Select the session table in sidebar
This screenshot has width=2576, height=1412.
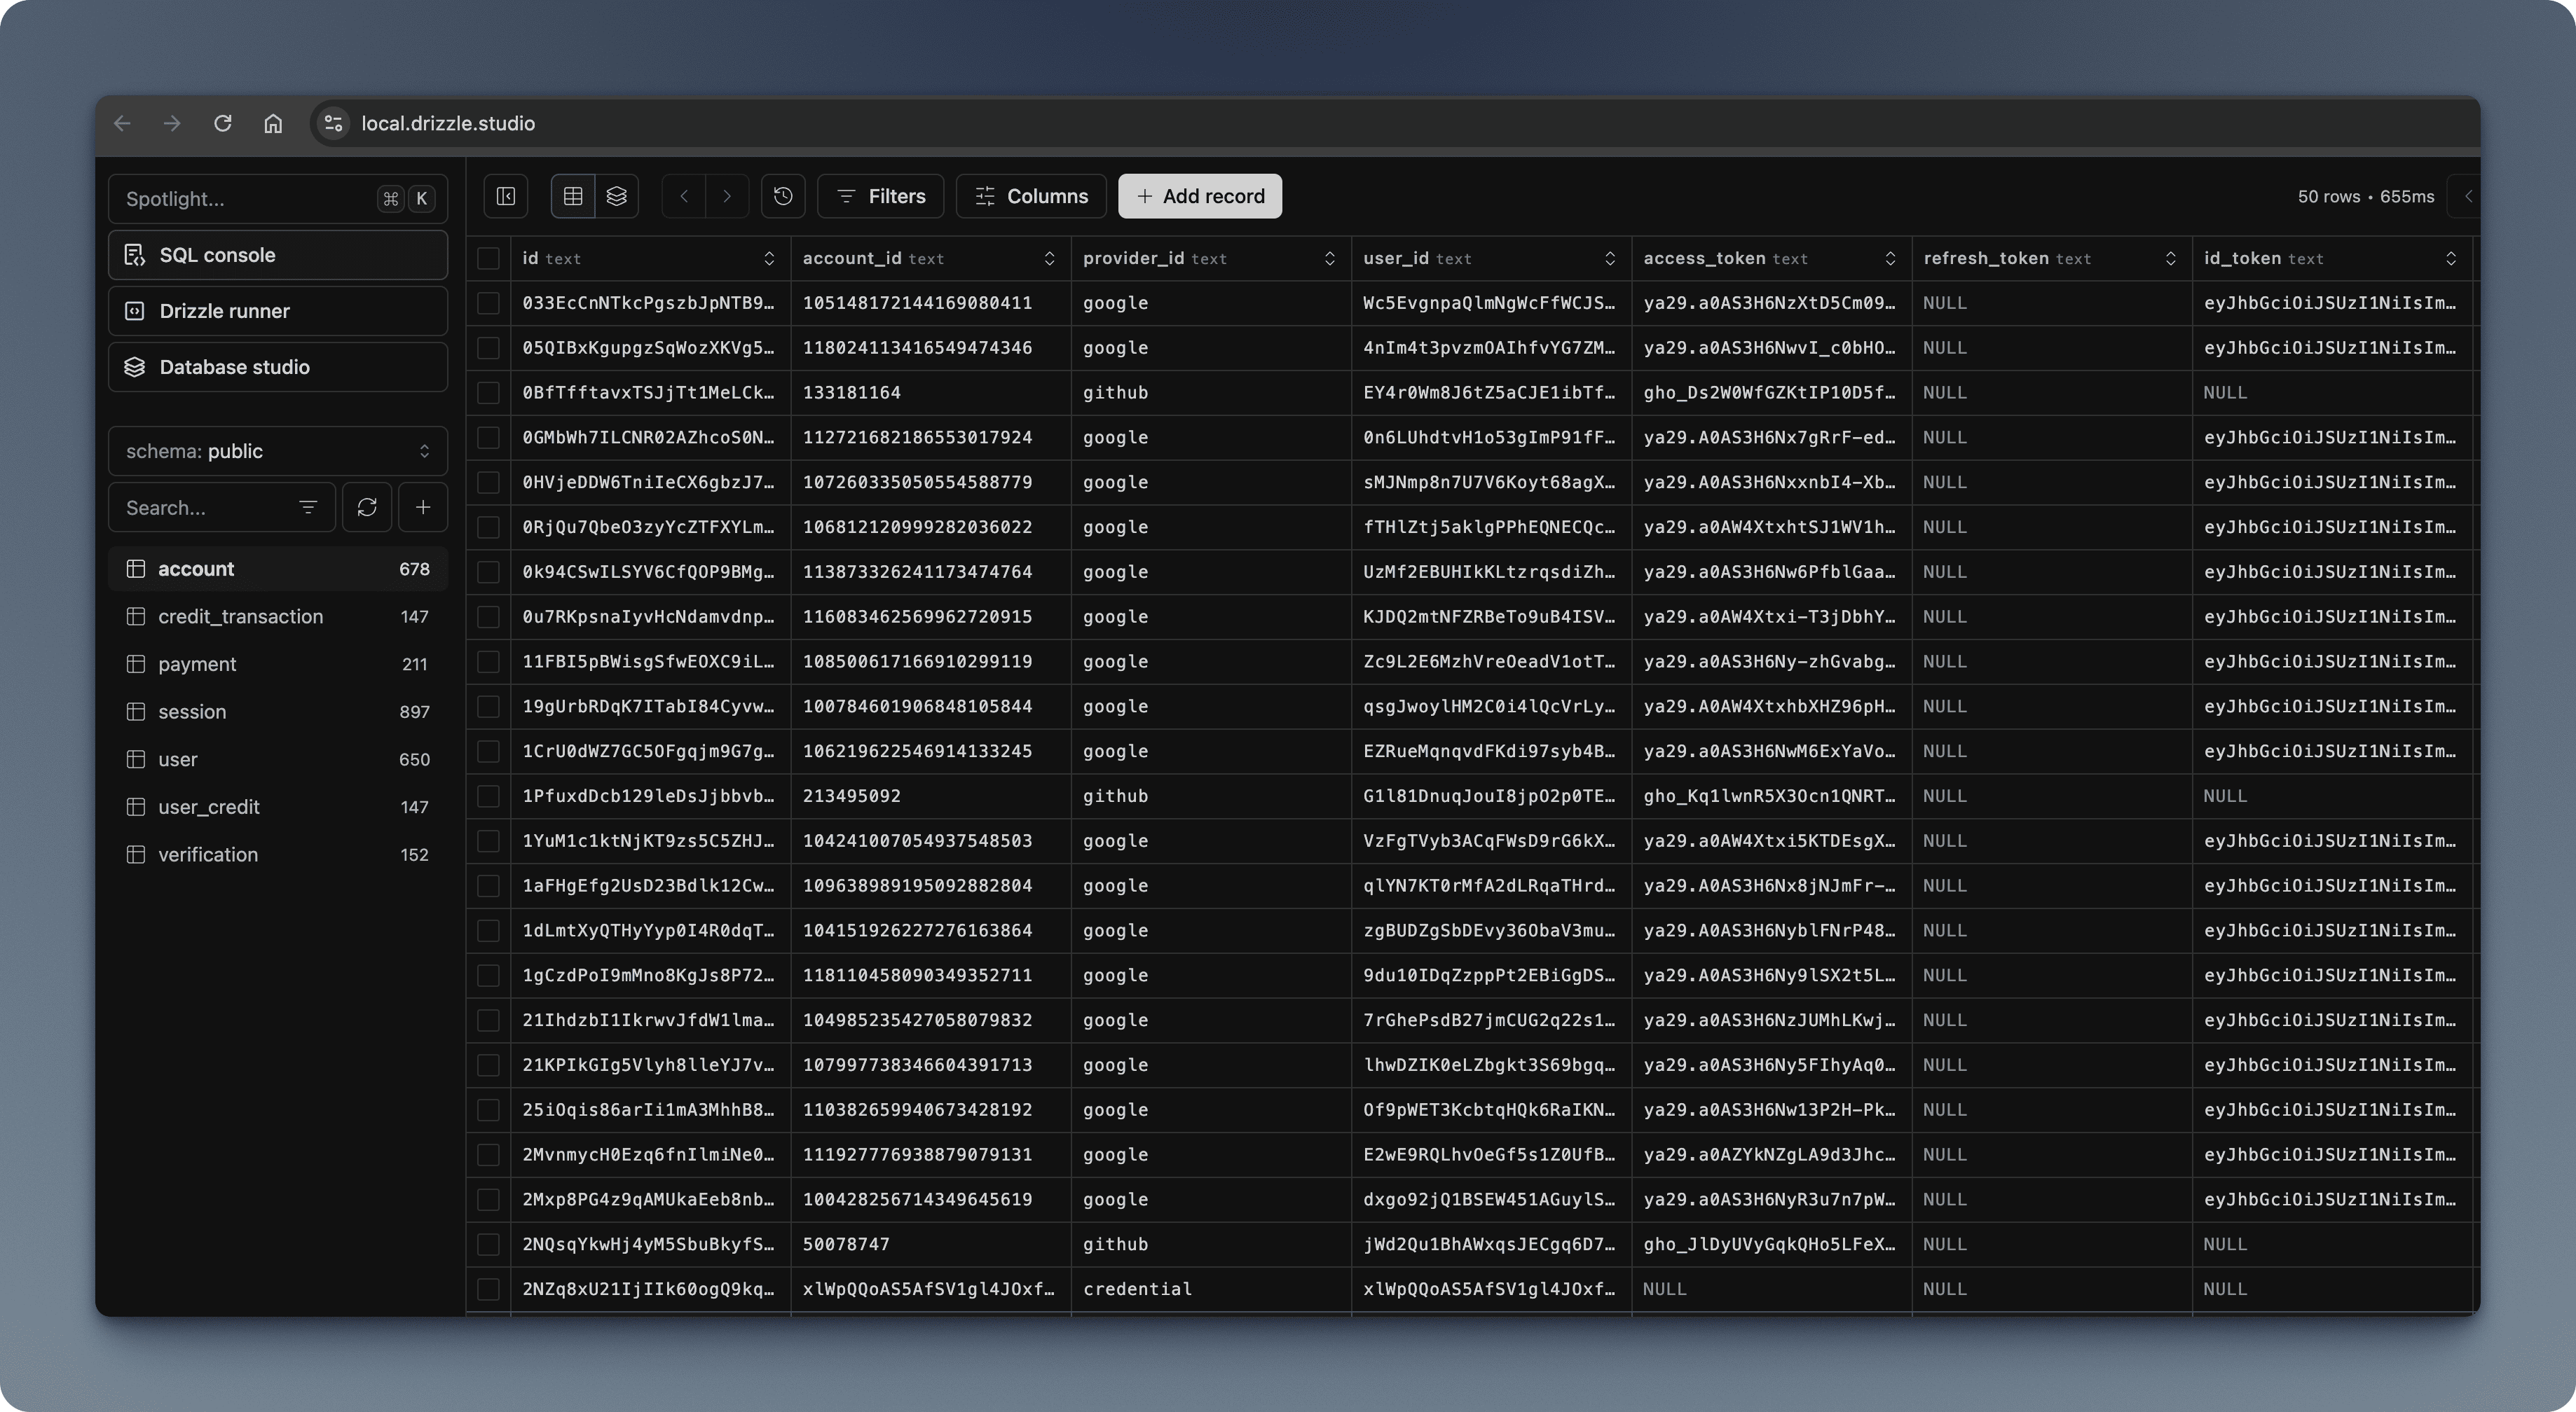[x=192, y=712]
